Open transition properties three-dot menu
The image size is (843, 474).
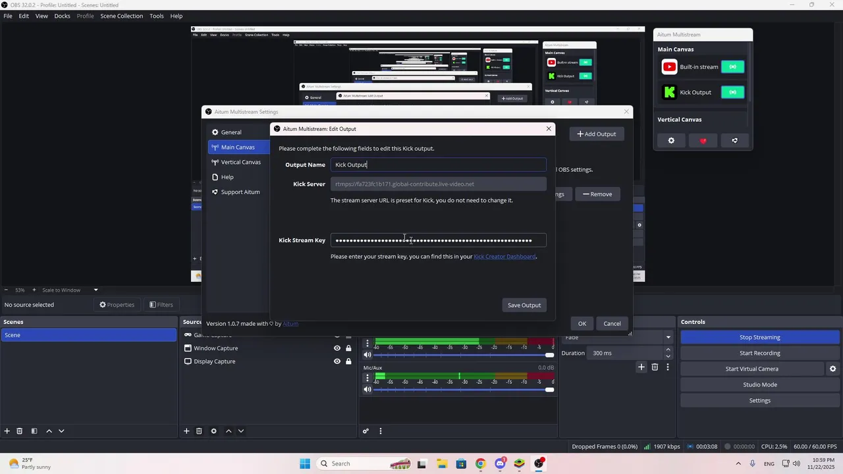[x=668, y=367]
